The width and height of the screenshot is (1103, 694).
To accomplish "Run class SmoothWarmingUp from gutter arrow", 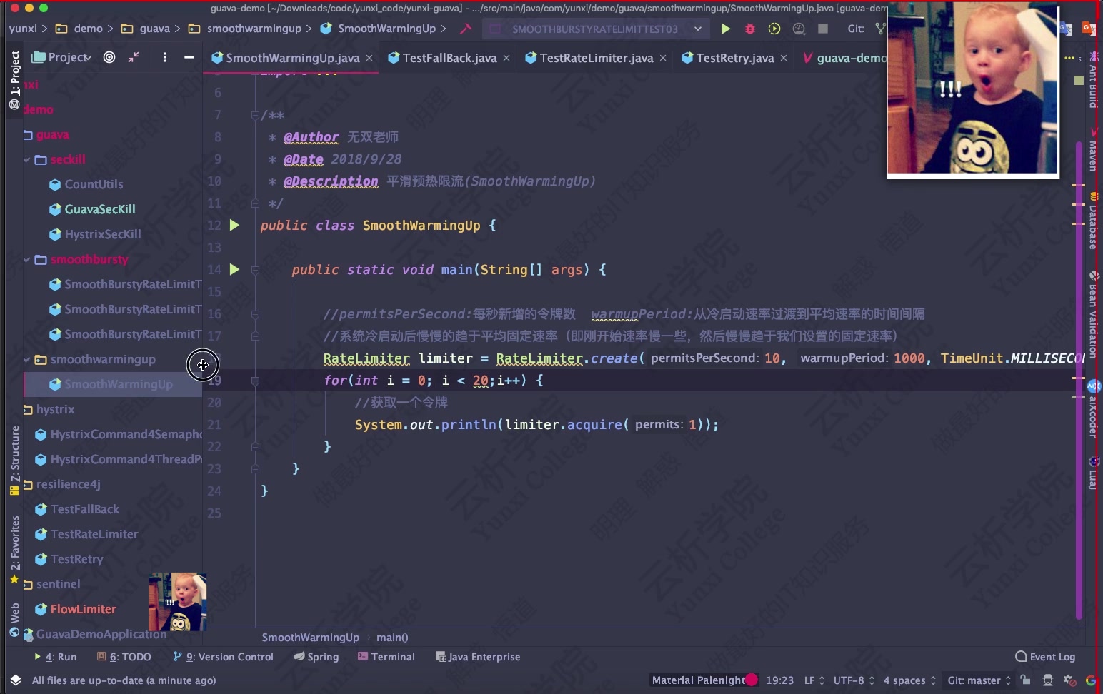I will (234, 226).
